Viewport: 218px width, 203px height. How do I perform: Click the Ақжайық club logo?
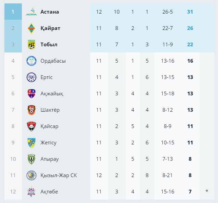coord(31,94)
